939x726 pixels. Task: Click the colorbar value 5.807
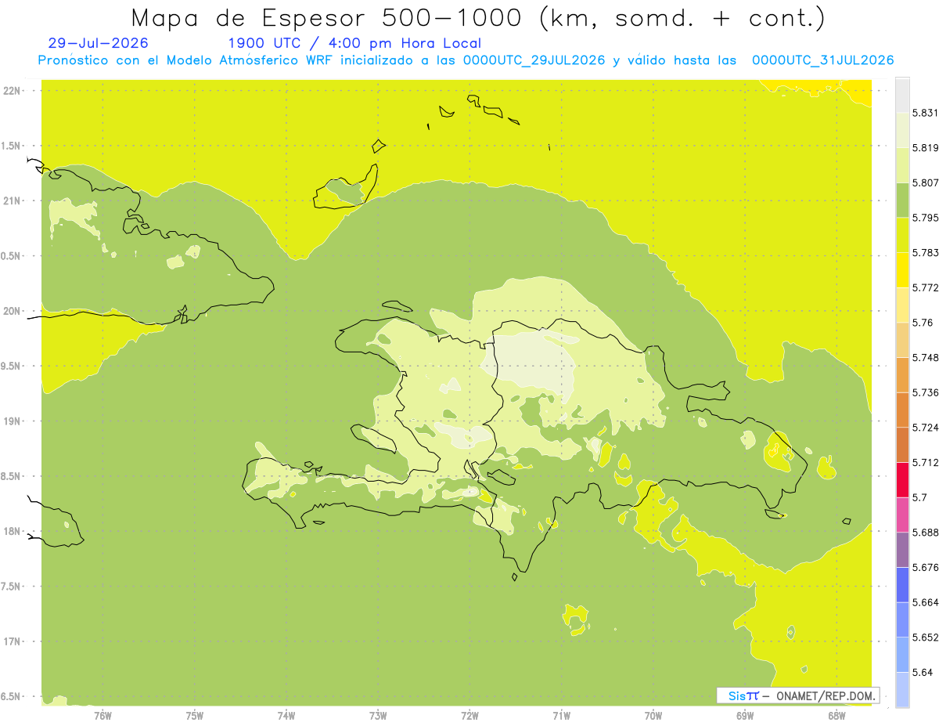click(x=926, y=183)
